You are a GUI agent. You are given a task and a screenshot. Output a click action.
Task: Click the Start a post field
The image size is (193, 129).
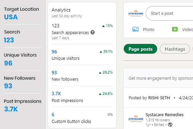coord(170,13)
